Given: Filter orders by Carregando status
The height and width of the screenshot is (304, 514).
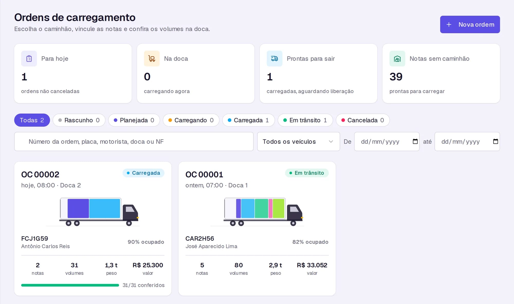Looking at the screenshot, I should pos(191,120).
